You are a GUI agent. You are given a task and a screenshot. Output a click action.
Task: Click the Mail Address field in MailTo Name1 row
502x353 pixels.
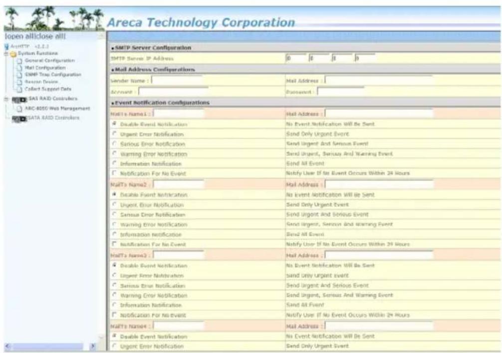[379, 113]
